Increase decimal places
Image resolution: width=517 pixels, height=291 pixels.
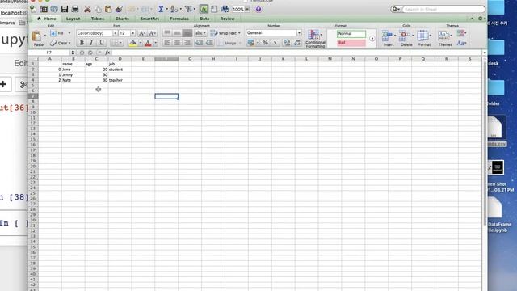click(287, 43)
